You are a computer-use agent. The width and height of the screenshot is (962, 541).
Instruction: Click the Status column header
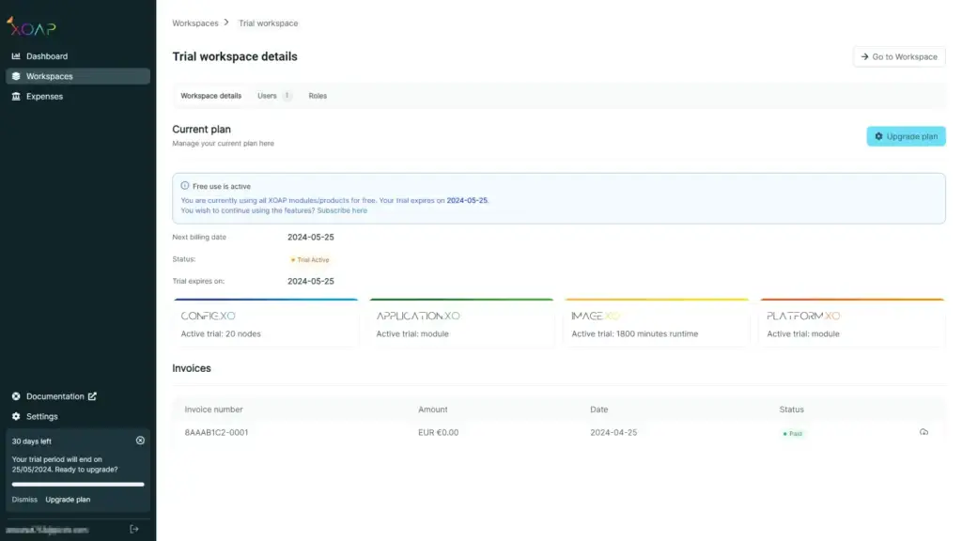point(791,410)
